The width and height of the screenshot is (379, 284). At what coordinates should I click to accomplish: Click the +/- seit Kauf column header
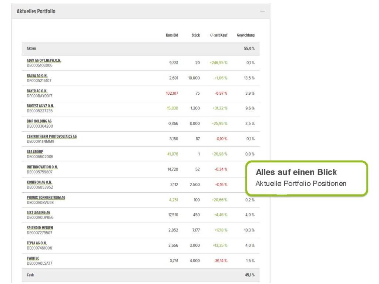click(x=218, y=35)
